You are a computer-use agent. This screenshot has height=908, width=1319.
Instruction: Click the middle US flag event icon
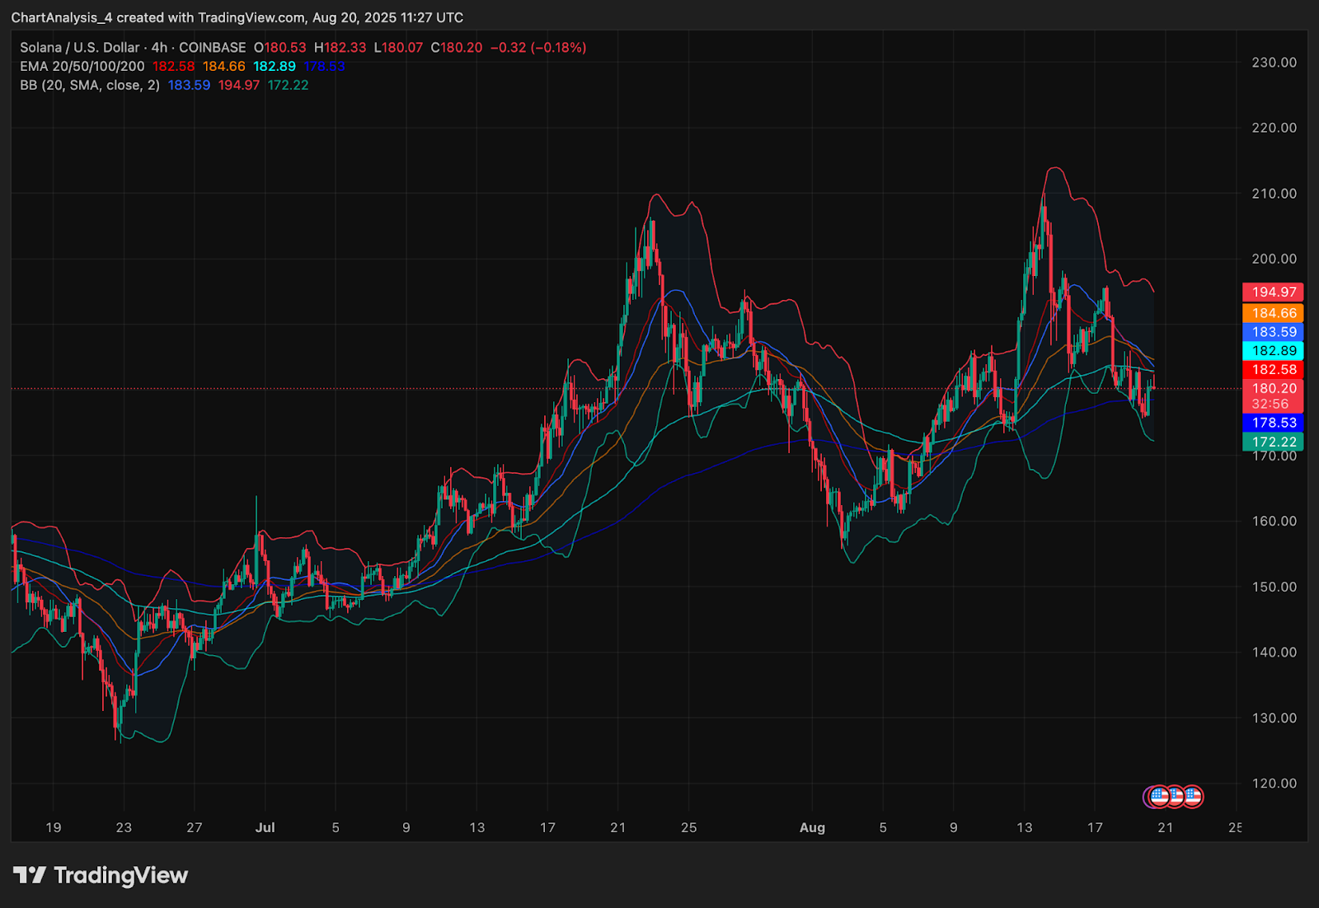[1176, 797]
